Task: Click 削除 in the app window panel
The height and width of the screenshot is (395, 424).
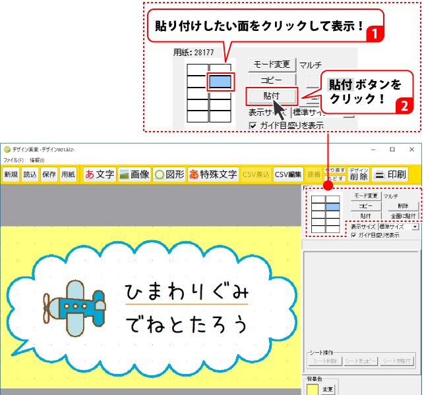Action: point(403,206)
